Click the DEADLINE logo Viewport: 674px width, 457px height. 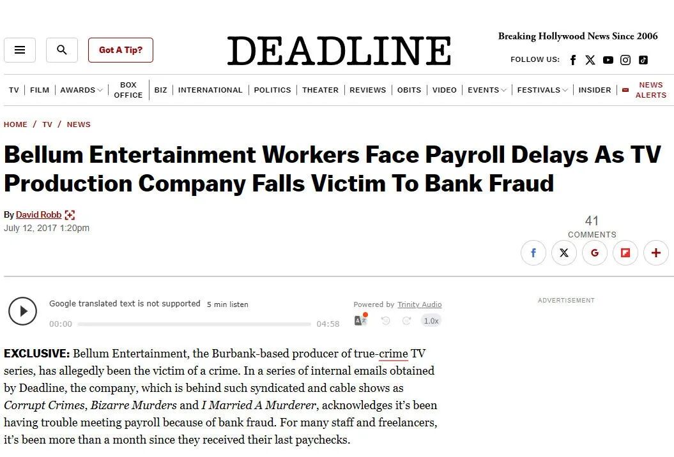click(339, 51)
